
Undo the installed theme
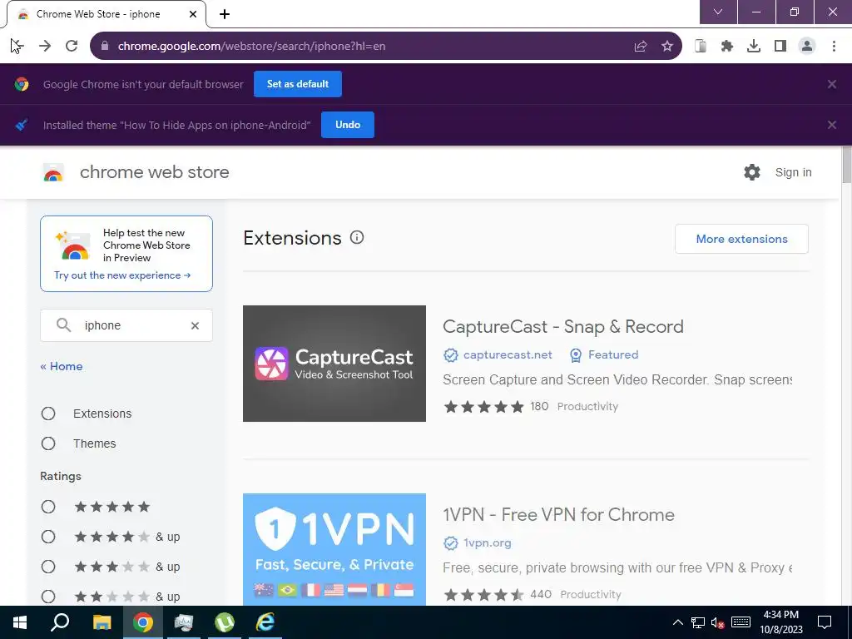pos(348,125)
